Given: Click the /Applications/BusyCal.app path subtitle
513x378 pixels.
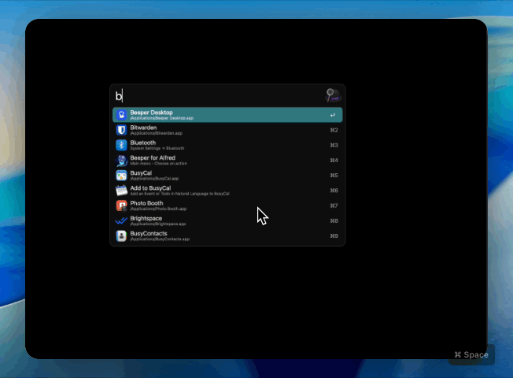Looking at the screenshot, I should point(154,179).
